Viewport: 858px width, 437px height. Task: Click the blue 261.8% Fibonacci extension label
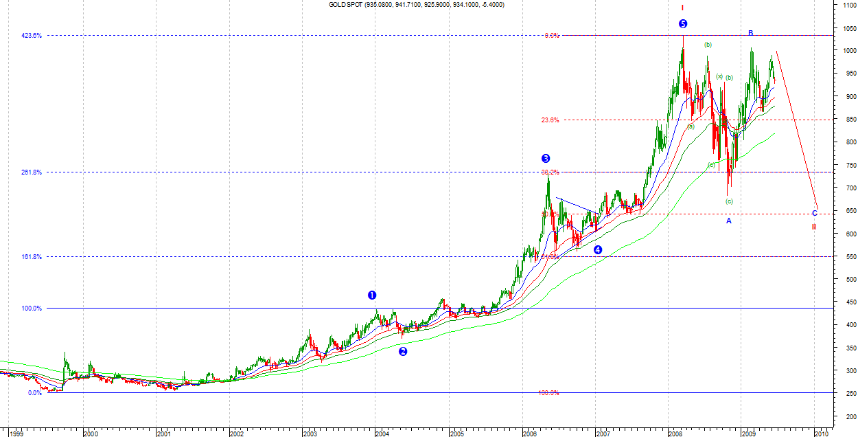(31, 172)
